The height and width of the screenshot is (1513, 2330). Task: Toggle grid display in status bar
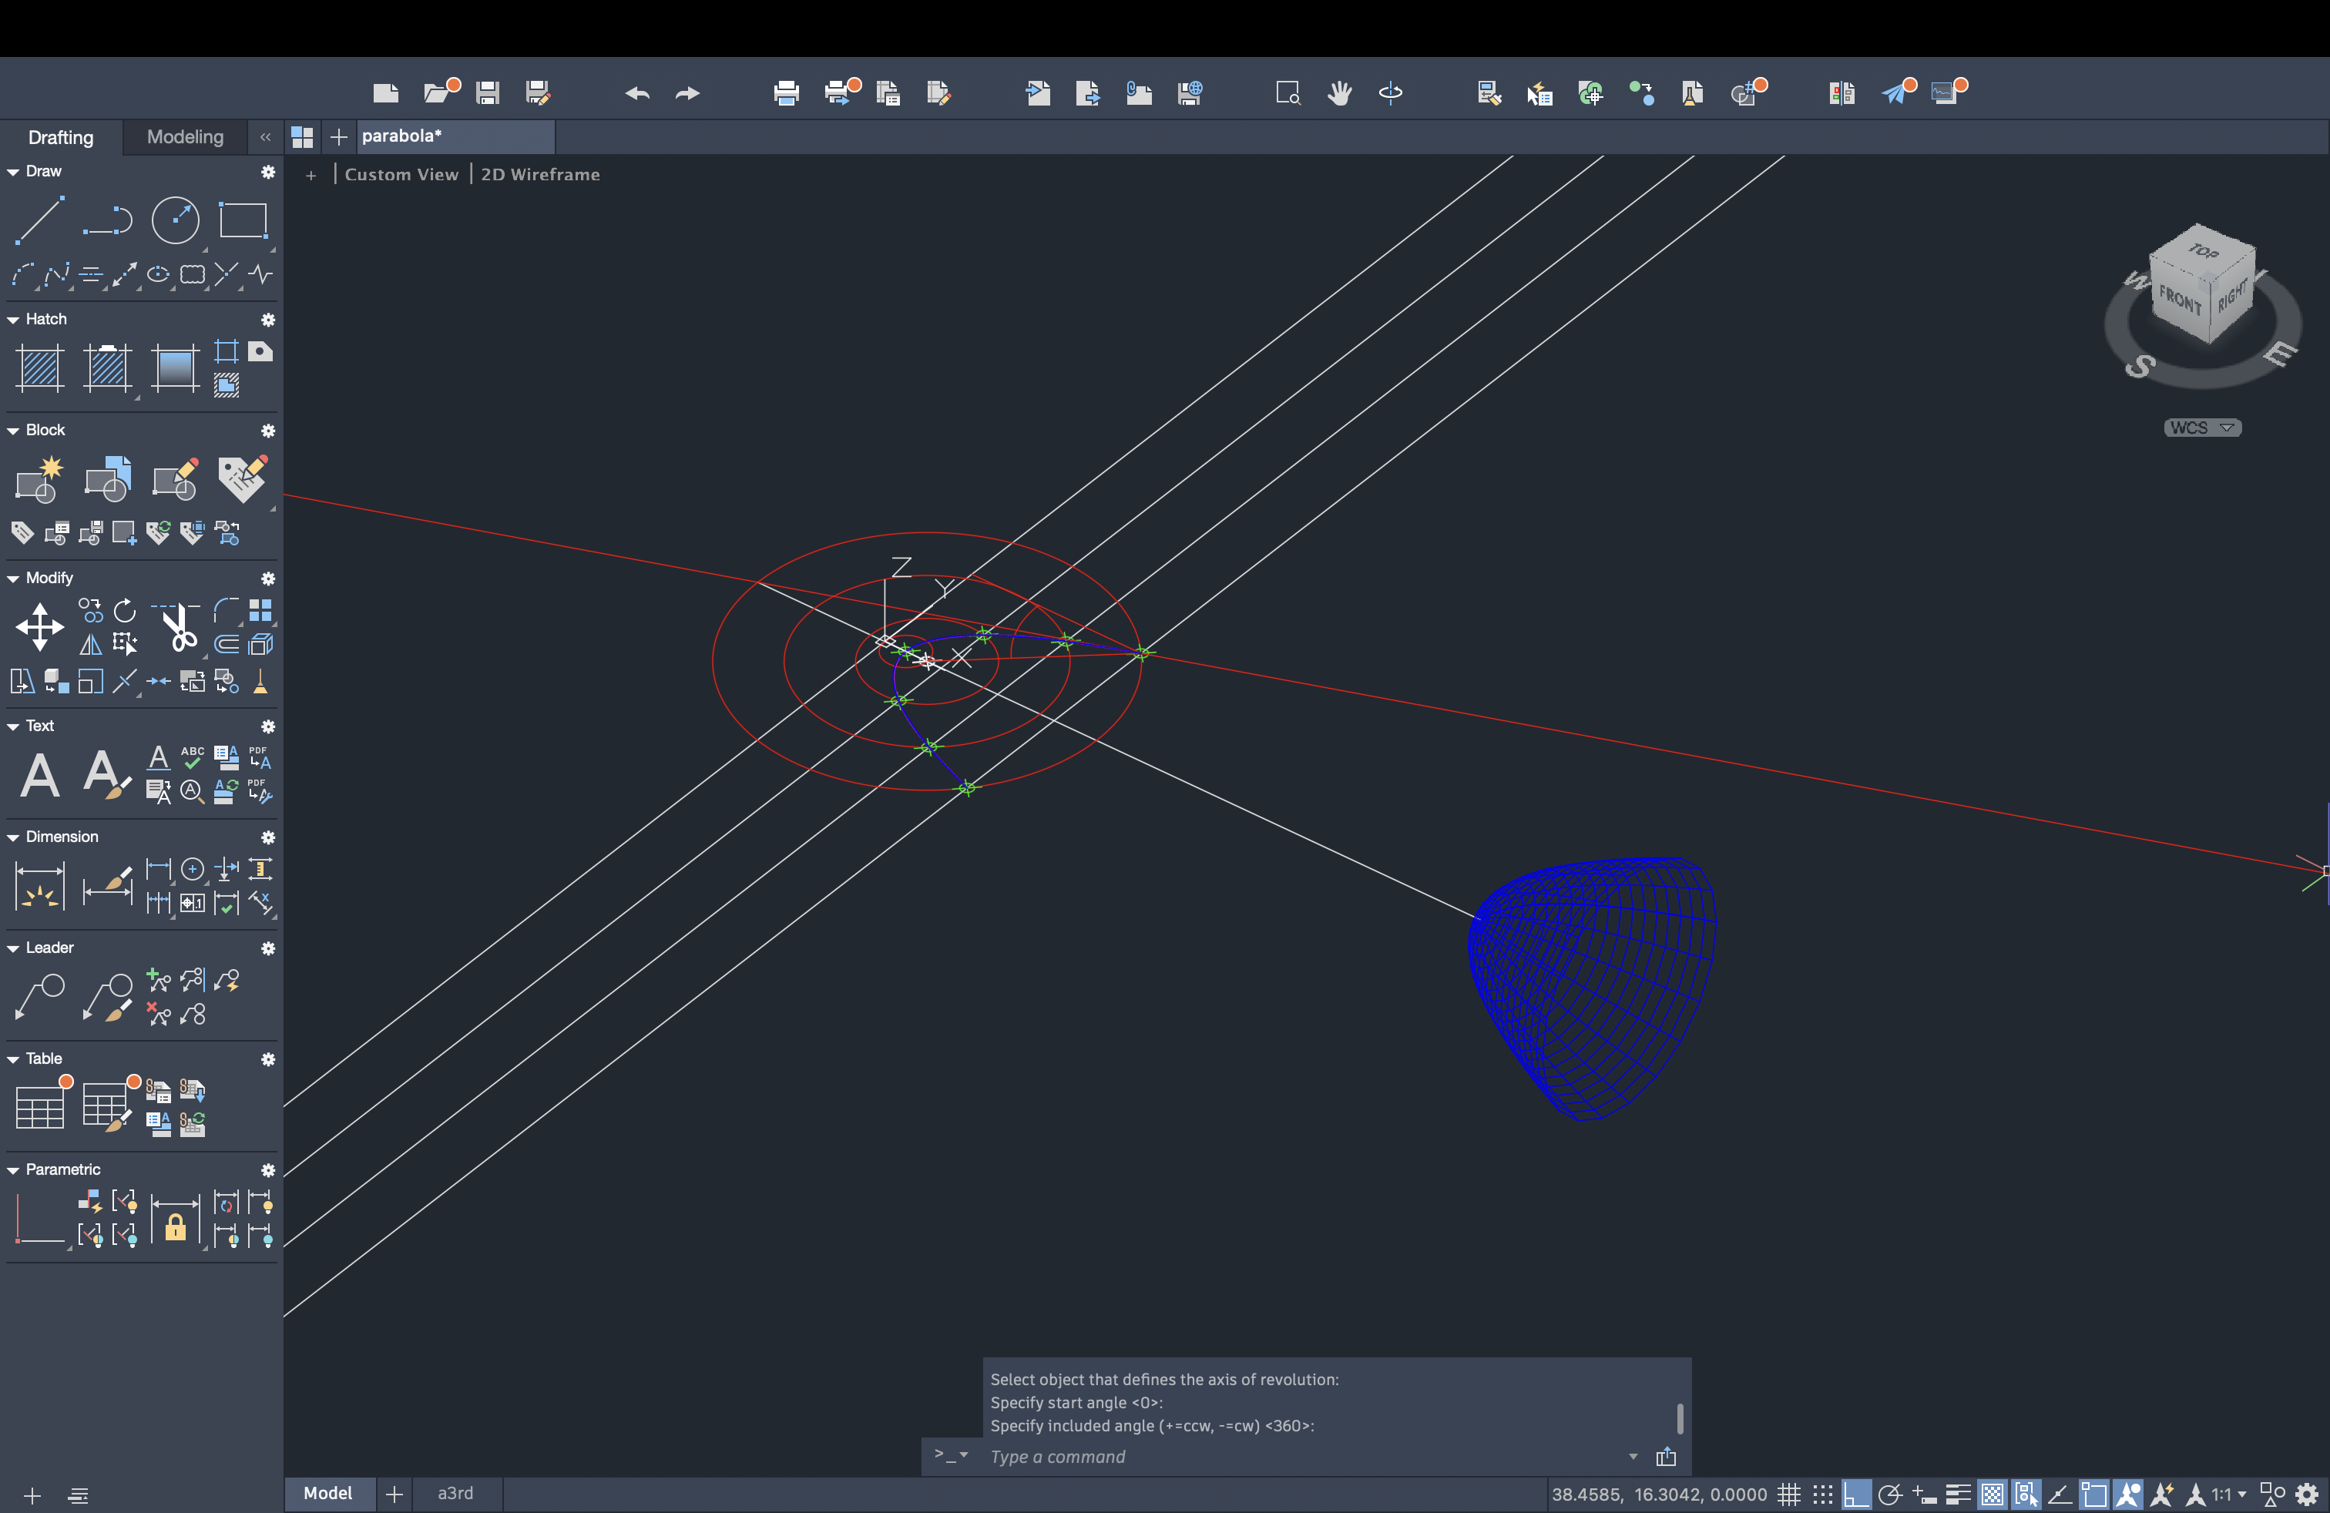pos(1790,1495)
